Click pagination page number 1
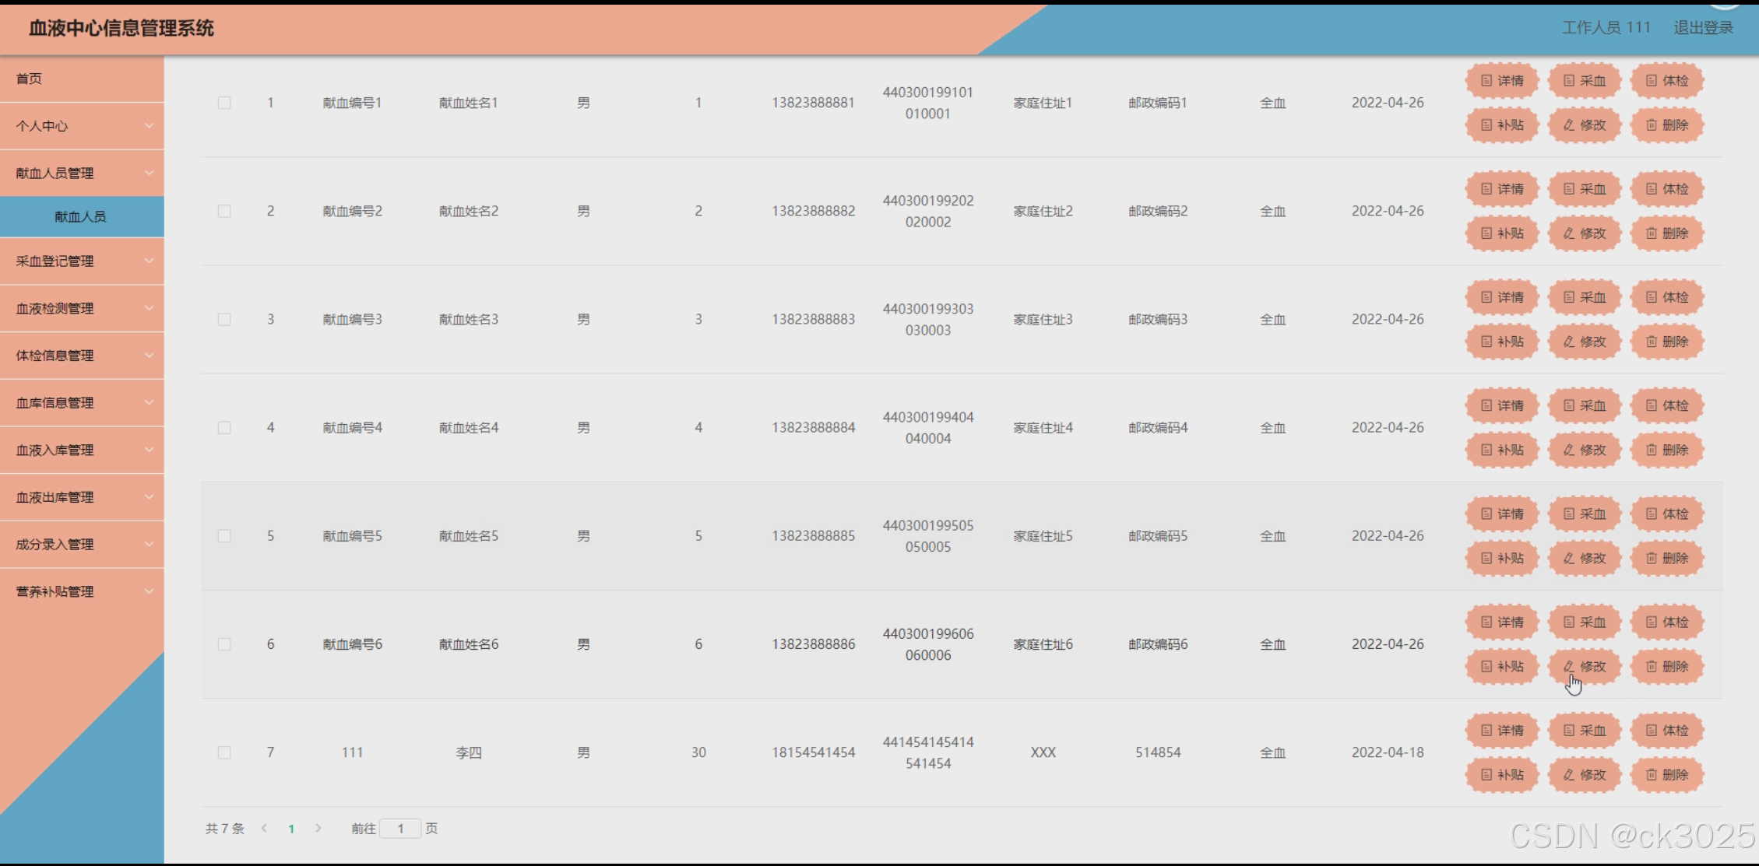Image resolution: width=1759 pixels, height=866 pixels. coord(291,829)
